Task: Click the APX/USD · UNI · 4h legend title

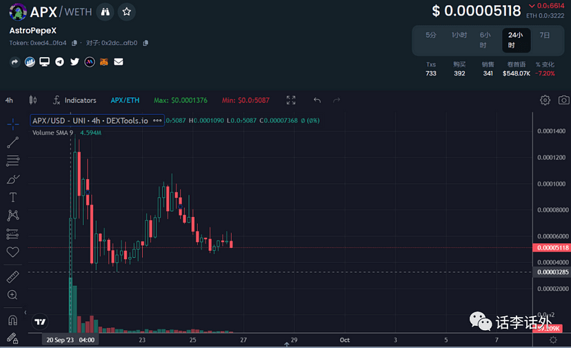Action: click(x=90, y=121)
